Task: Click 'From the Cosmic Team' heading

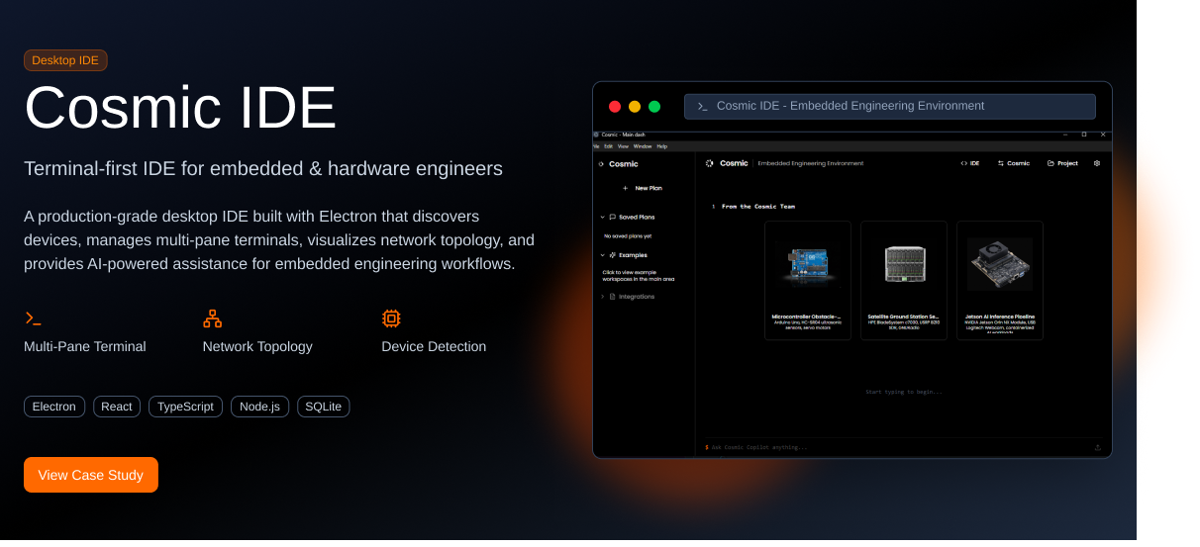Action: [758, 207]
